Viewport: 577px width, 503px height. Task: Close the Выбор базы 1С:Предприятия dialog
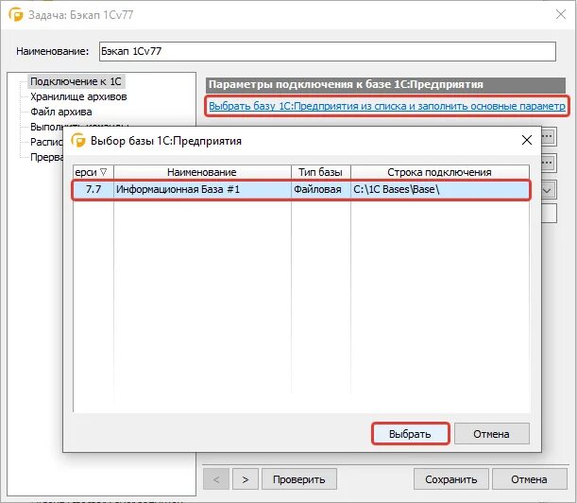[x=527, y=140]
